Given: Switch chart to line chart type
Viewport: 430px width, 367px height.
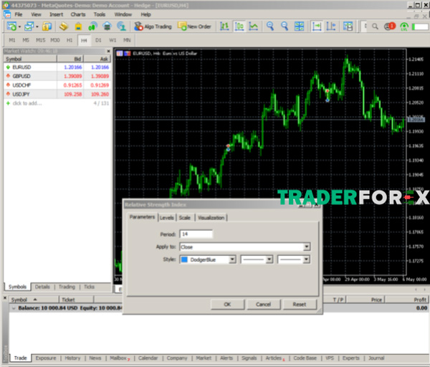Looking at the screenshot, I should tap(254, 27).
